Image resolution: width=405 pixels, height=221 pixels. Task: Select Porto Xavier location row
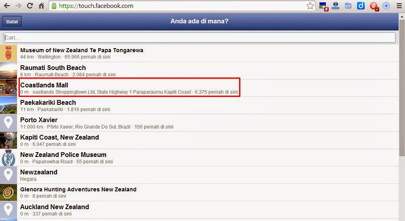click(199, 123)
